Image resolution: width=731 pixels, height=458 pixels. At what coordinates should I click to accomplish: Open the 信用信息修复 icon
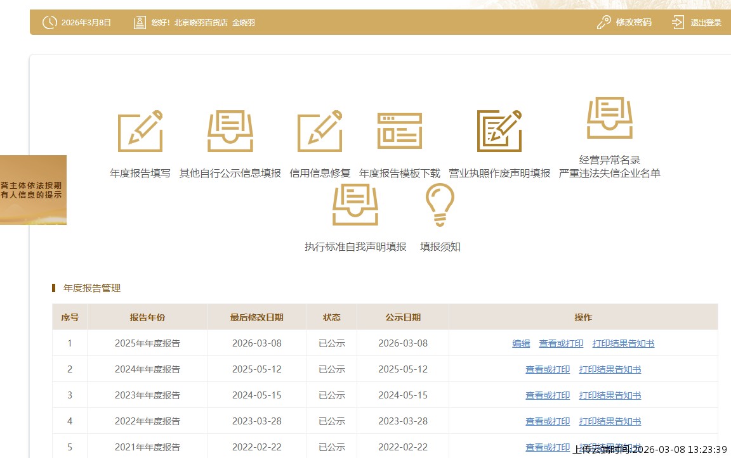point(320,131)
